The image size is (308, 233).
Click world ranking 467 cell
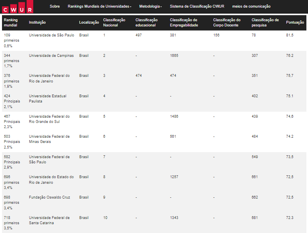click(x=12, y=122)
